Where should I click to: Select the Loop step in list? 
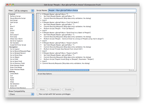tap(12, 33)
